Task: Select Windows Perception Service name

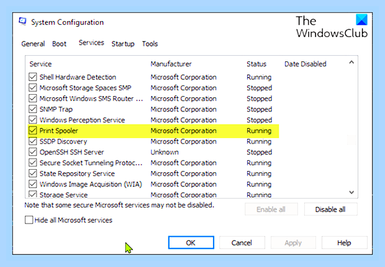Action: [82, 120]
